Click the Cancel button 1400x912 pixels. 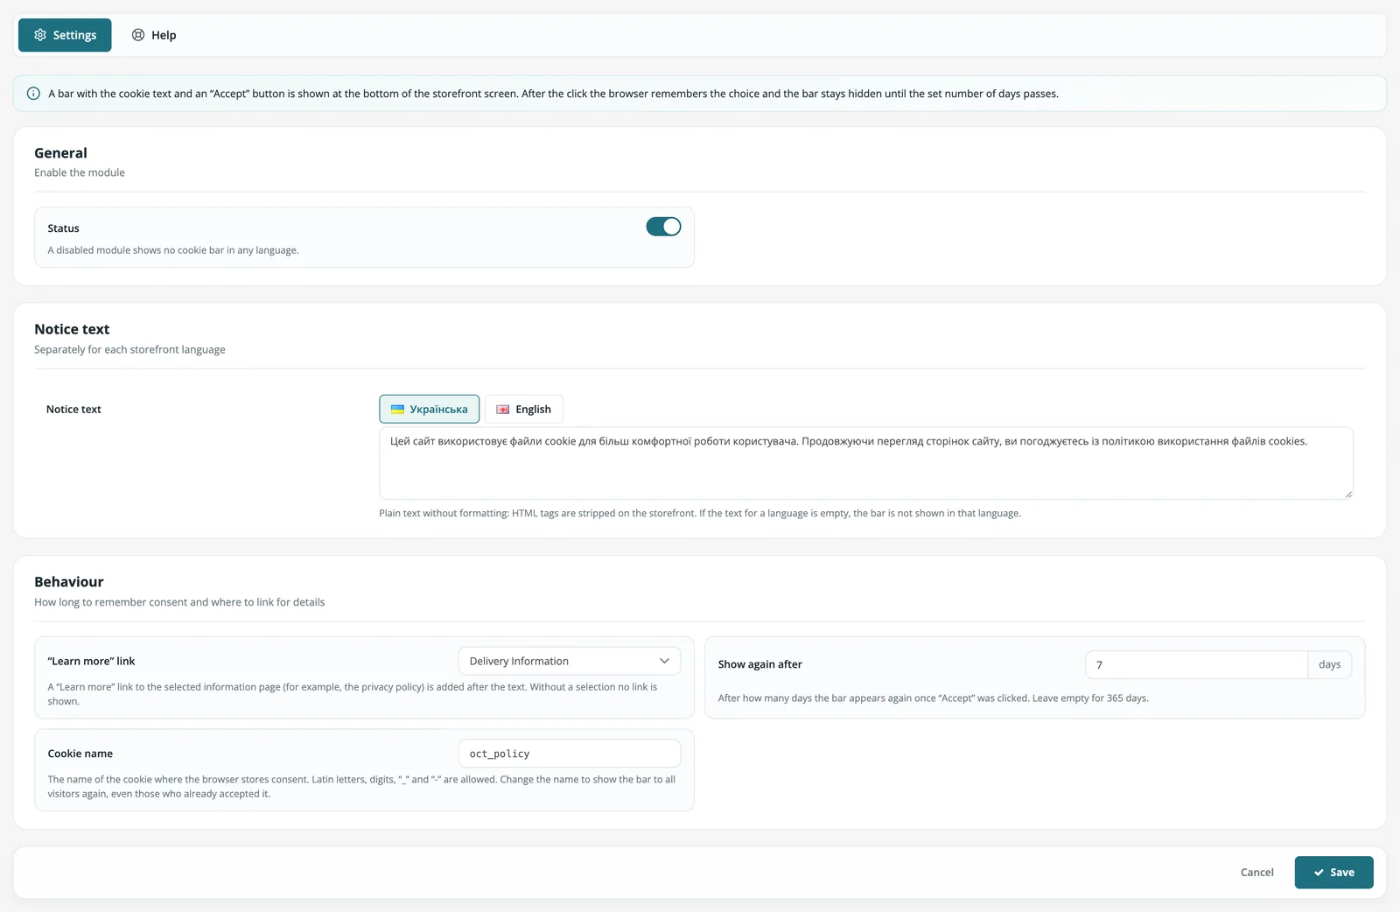(x=1256, y=873)
